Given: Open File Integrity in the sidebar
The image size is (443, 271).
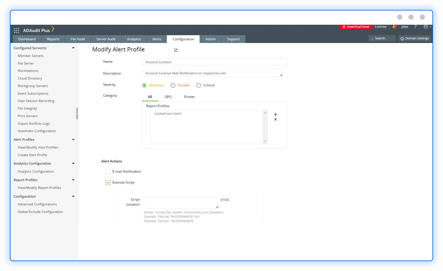Looking at the screenshot, I should pos(27,109).
